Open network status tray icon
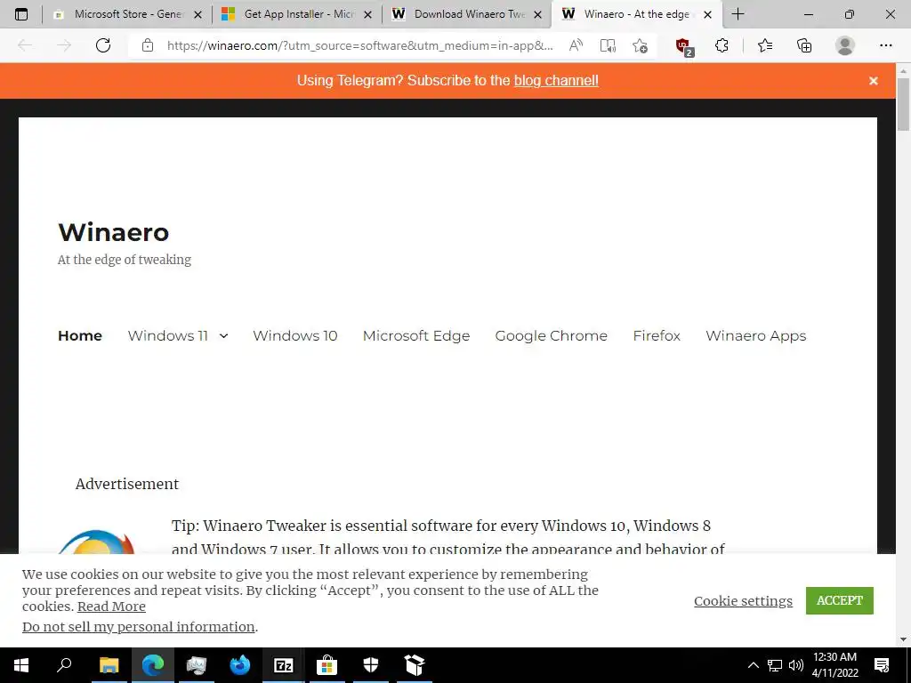 coord(775,665)
